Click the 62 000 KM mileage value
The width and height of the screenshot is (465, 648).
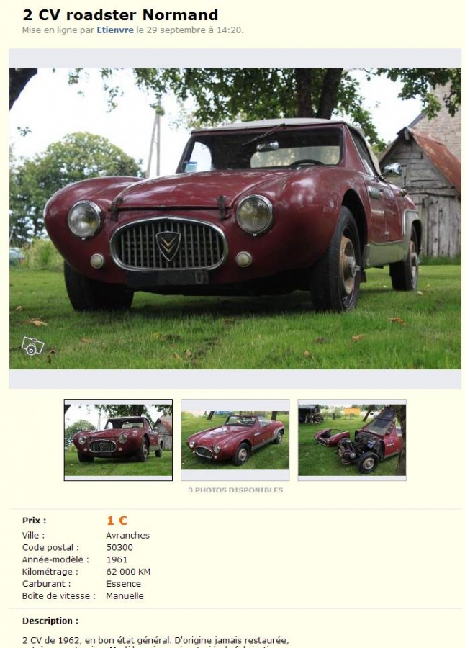tap(128, 572)
